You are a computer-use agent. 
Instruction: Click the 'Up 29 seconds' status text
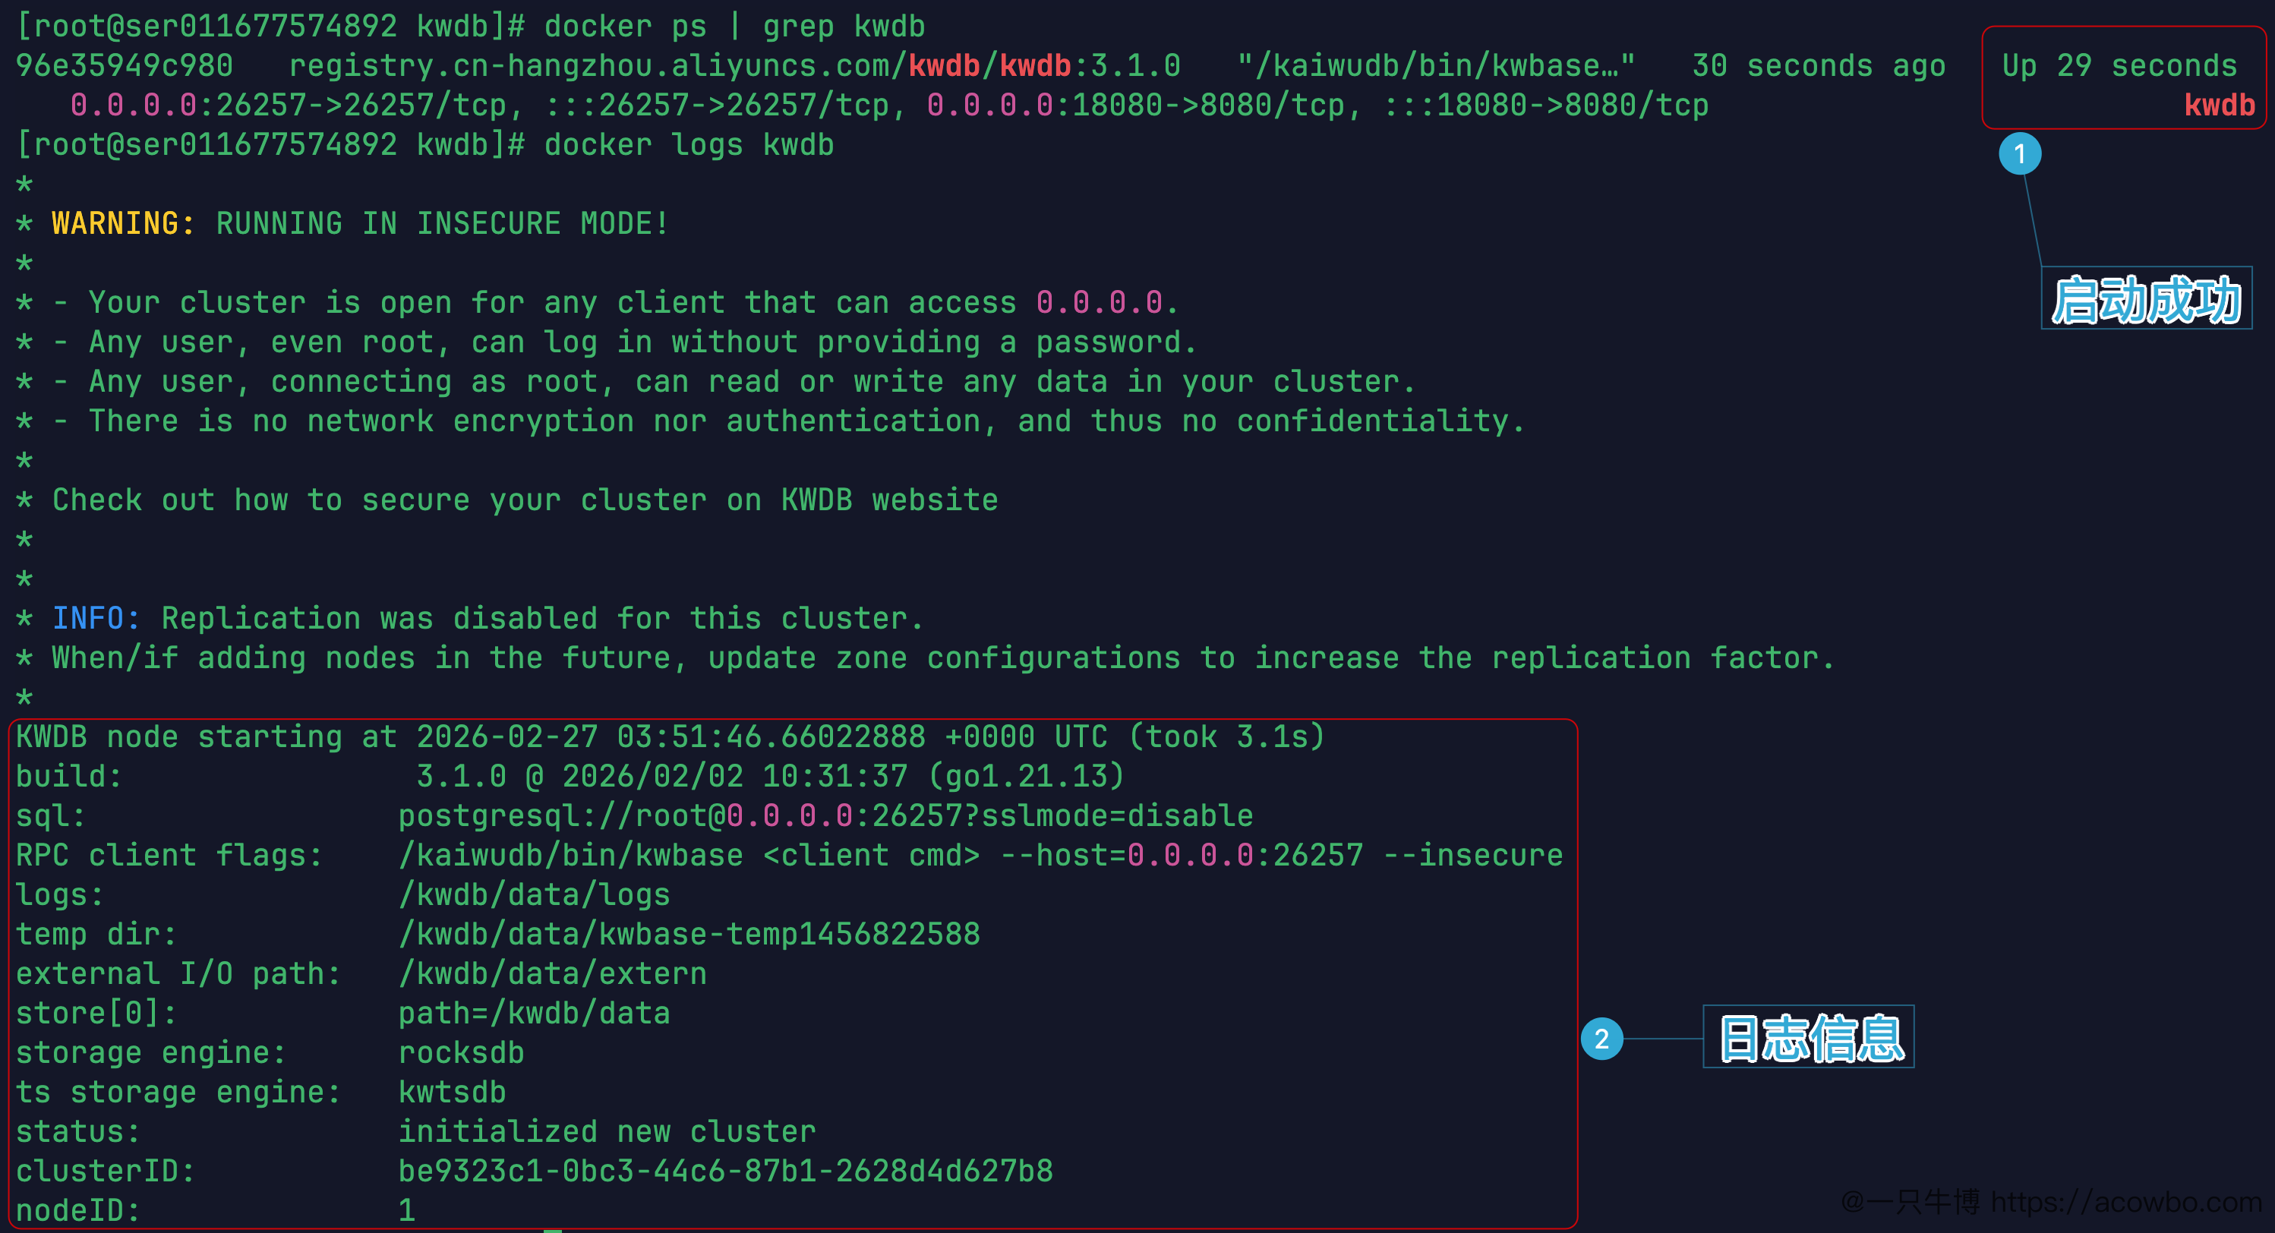2119,65
